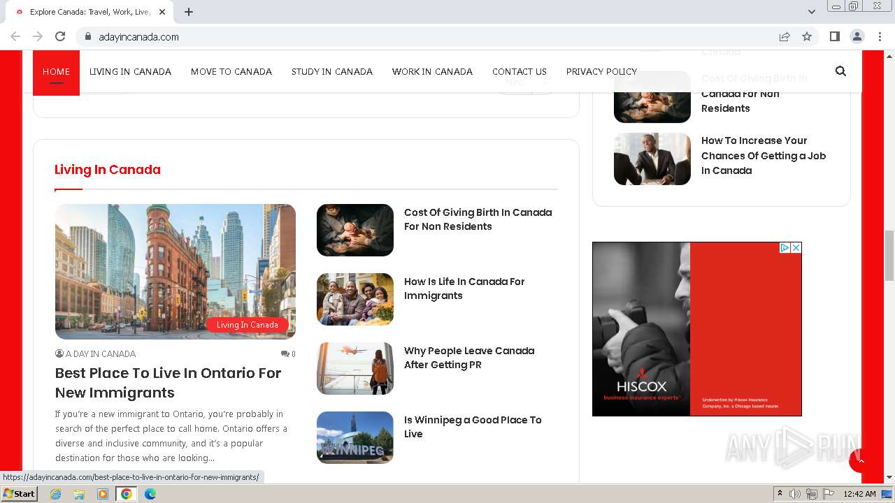895x503 pixels.
Task: Expand hidden system tray icons
Action: pos(780,494)
